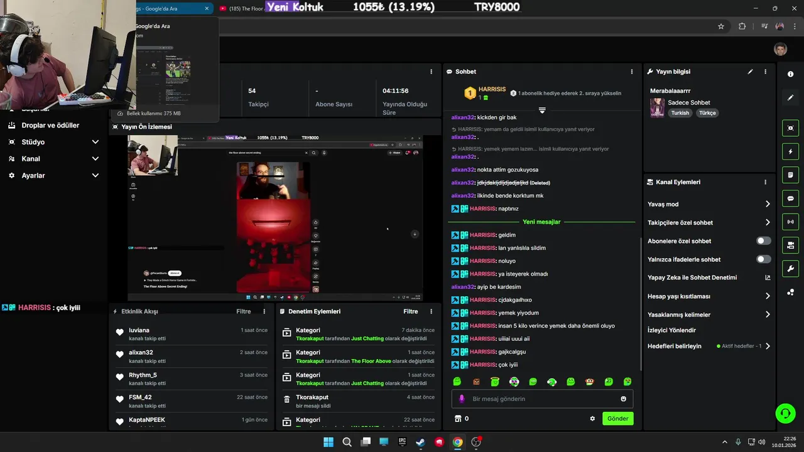The width and height of the screenshot is (804, 452).
Task: Open Epic Games Launcher from taskbar
Action: pos(402,442)
